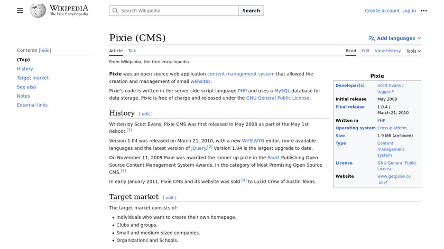Image resolution: width=444 pixels, height=249 pixels.
Task: Open the Log in link
Action: (409, 11)
